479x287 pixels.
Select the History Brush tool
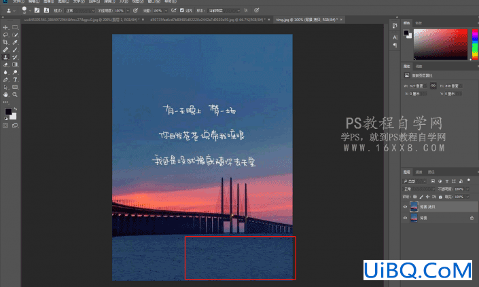coord(15,57)
